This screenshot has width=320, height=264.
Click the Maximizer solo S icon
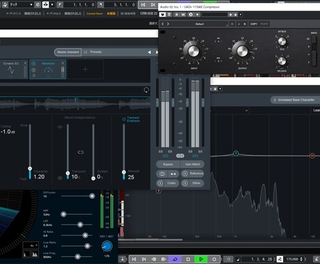coord(33,70)
